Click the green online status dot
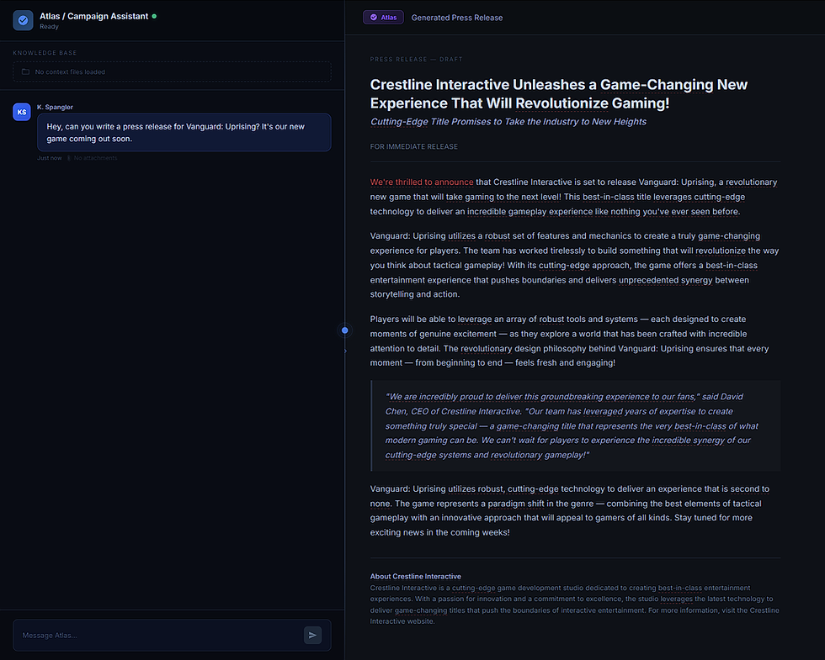Viewport: 825px width, 660px height. click(154, 16)
